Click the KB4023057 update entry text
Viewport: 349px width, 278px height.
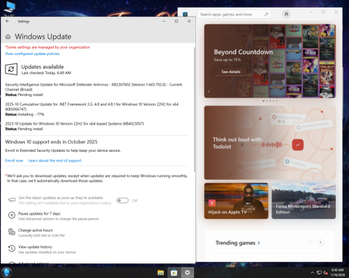(x=75, y=123)
